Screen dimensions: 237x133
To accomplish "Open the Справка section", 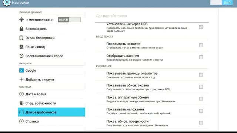I will (51, 121).
